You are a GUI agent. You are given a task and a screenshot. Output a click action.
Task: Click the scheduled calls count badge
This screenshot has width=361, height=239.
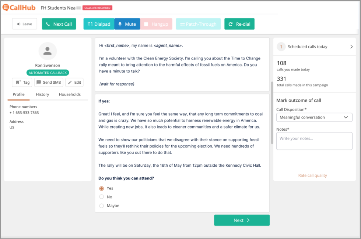click(281, 47)
